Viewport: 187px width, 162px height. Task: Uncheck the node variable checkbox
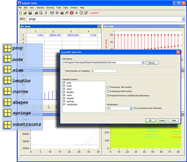pos(64,86)
